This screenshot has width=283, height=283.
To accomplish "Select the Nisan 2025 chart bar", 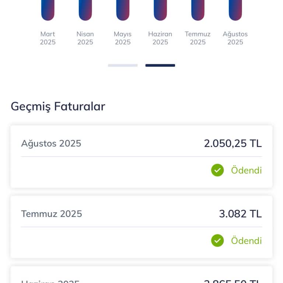I will pos(85,10).
